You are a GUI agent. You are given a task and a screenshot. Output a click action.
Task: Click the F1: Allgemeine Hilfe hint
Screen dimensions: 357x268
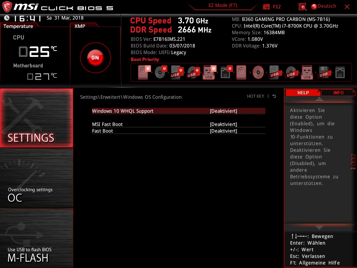(315, 263)
